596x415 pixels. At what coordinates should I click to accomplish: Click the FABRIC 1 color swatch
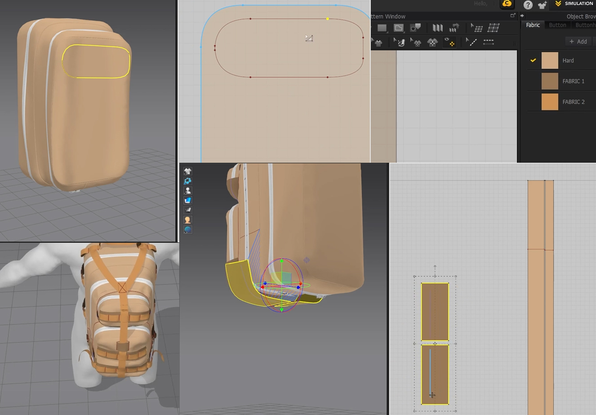(x=550, y=81)
